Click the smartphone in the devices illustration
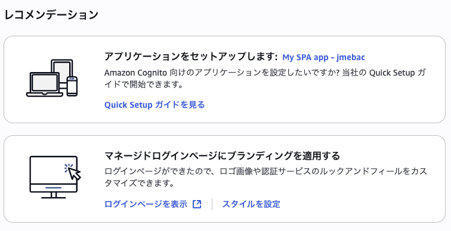The image size is (451, 231). (x=72, y=86)
